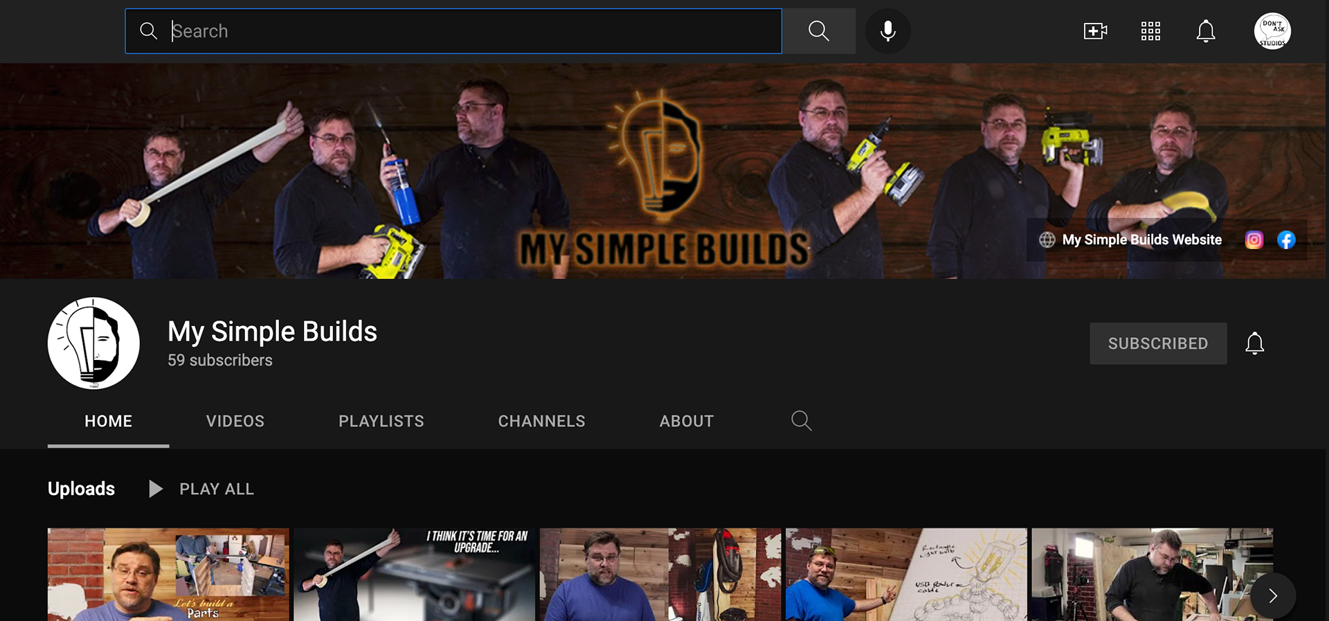
Task: Search within the channel using the magnifier
Action: (802, 420)
